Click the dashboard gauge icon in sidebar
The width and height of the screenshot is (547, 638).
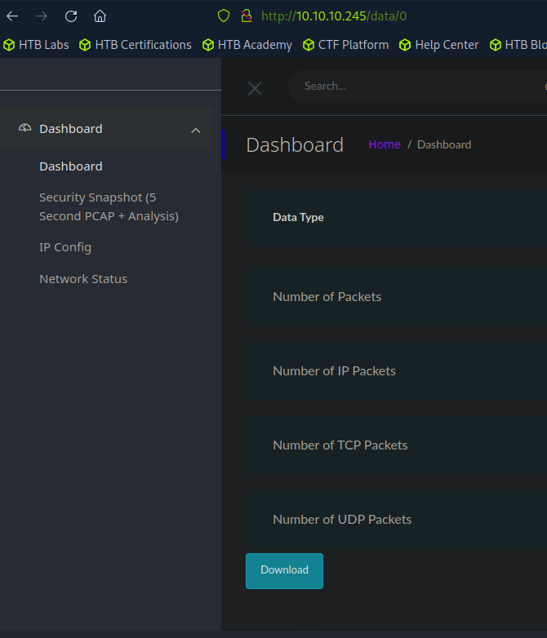(24, 128)
